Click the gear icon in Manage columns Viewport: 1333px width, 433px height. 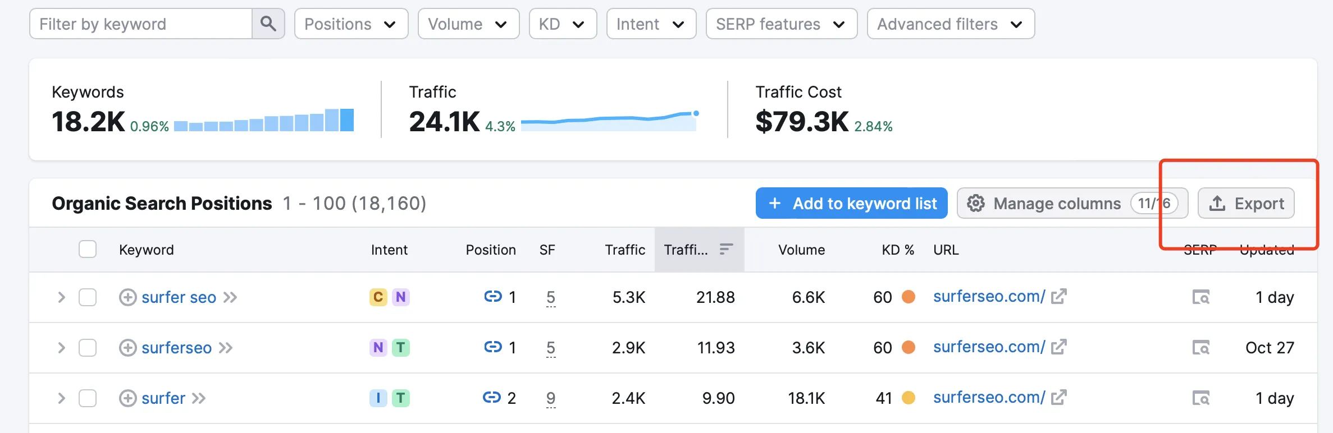(976, 203)
